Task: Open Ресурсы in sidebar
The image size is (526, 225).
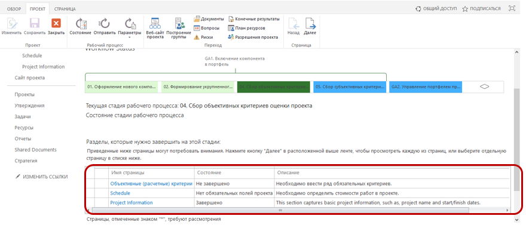Action: 24,128
